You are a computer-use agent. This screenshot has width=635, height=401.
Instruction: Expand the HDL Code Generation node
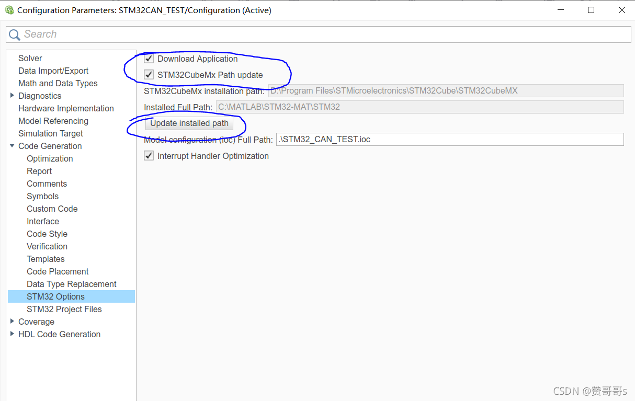[x=12, y=334]
